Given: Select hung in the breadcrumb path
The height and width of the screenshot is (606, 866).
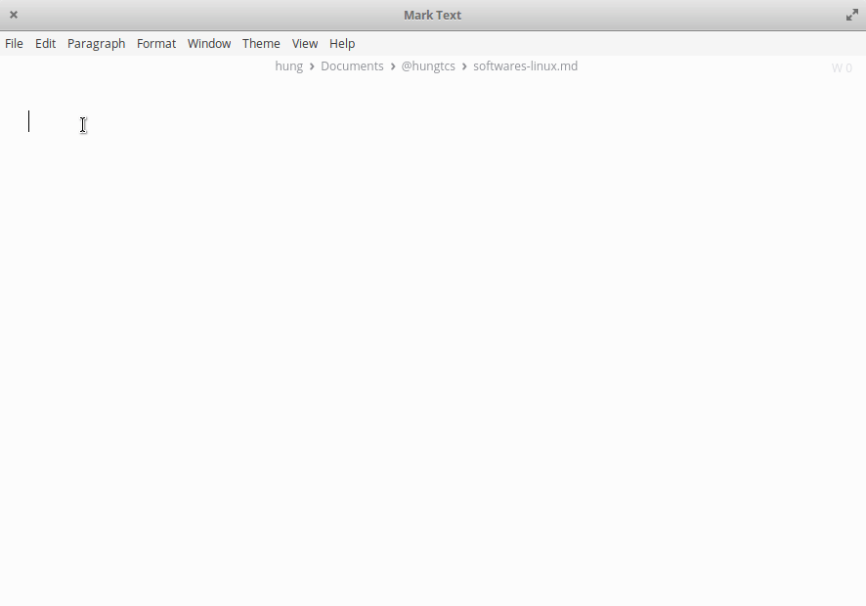Looking at the screenshot, I should [288, 65].
